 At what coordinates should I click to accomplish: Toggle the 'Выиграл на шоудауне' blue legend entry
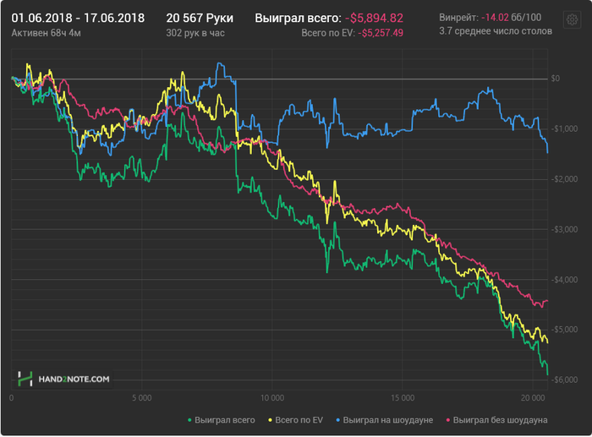coord(384,420)
